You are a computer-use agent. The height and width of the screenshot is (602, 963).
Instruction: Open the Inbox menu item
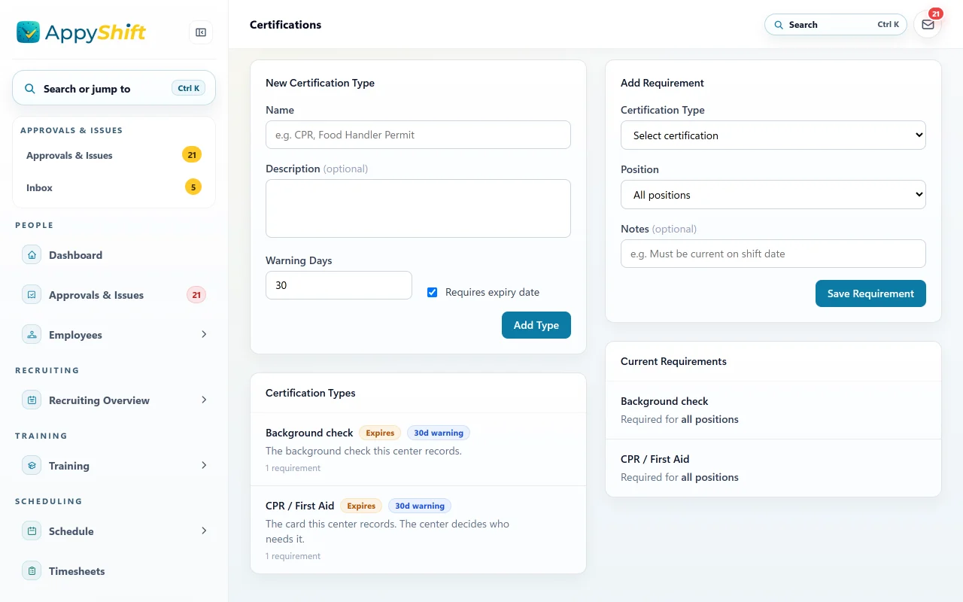tap(114, 187)
